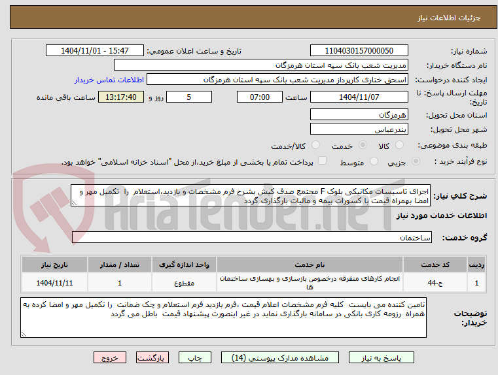Click the استان محل تحویل هرمزگان field
This screenshot has height=375, width=498.
359,114
